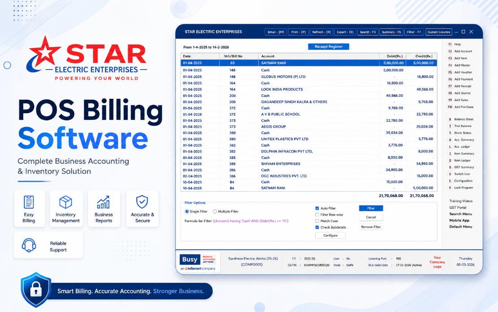The width and height of the screenshot is (498, 312).
Task: Open Configuration in side menu
Action: pyautogui.click(x=460, y=181)
